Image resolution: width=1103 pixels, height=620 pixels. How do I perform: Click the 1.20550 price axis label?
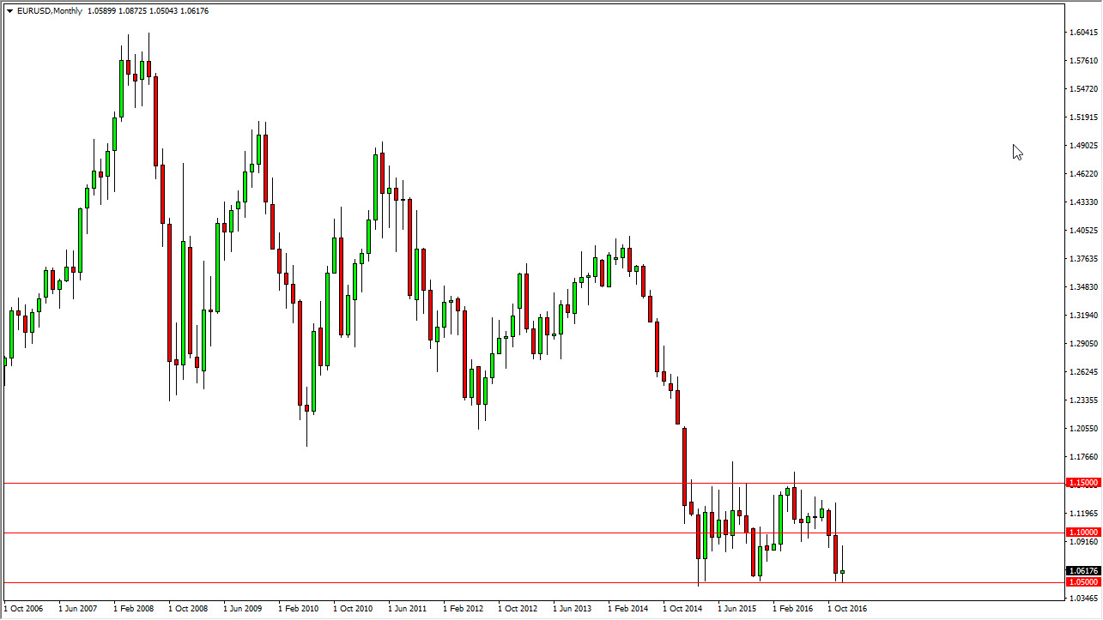1083,429
